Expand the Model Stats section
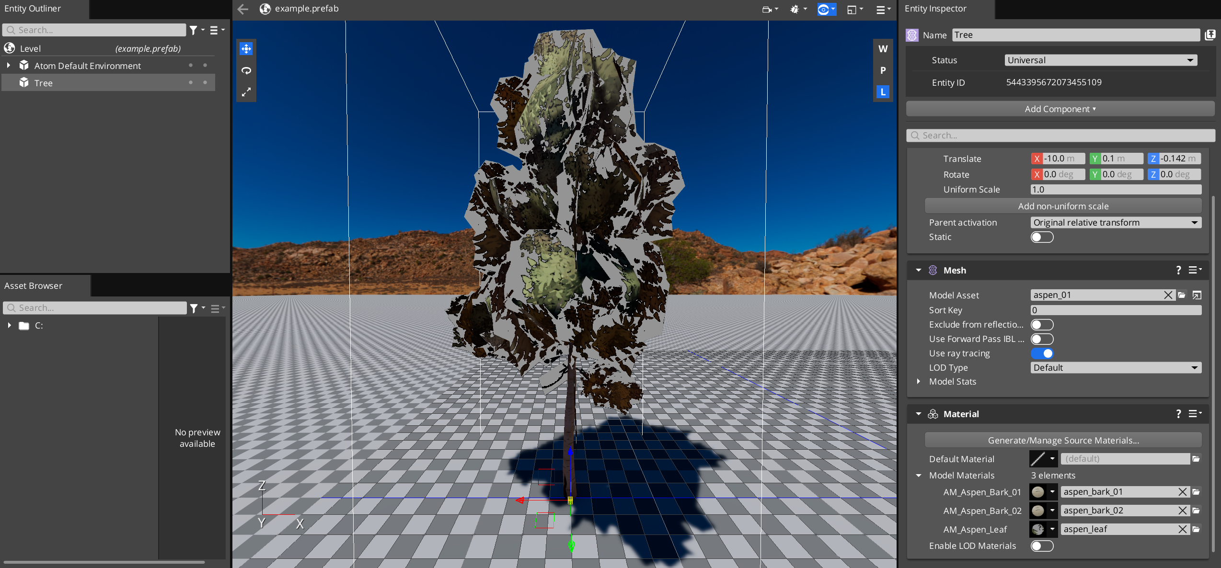Viewport: 1221px width, 568px height. point(919,382)
